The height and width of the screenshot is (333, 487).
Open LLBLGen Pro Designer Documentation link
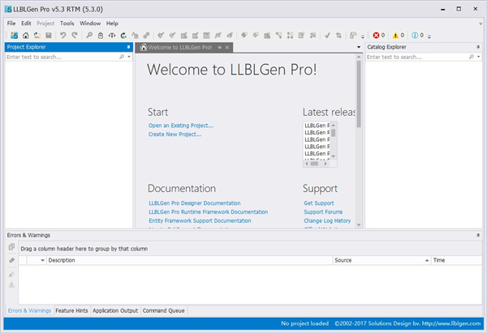194,203
